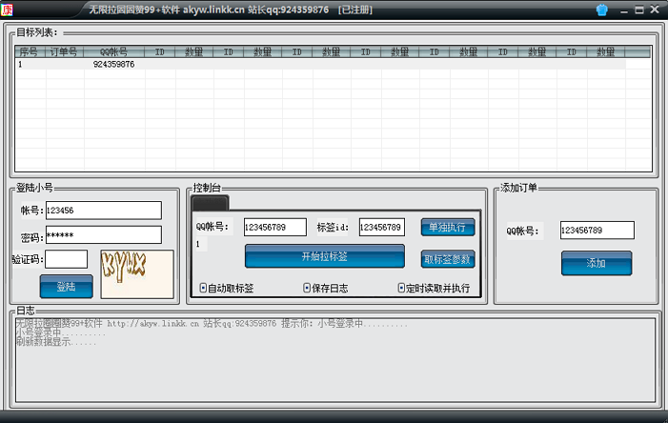This screenshot has width=668, height=423.
Task: Toggle the 定时读取并执行 checkbox
Action: click(401, 288)
